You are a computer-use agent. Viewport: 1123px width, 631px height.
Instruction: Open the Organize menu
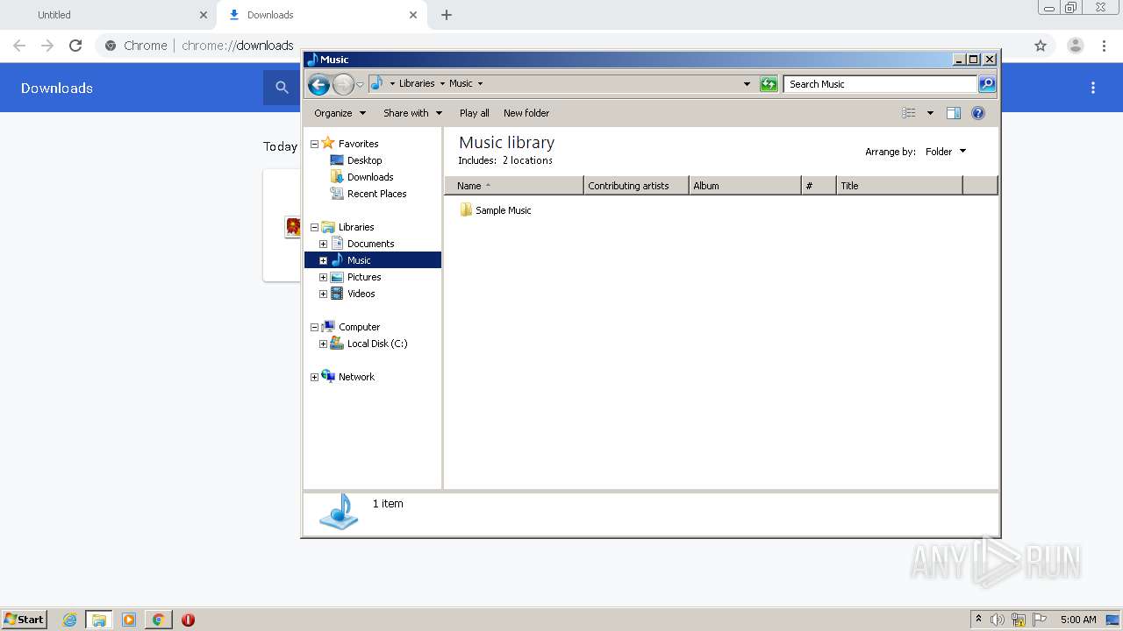[x=340, y=113]
